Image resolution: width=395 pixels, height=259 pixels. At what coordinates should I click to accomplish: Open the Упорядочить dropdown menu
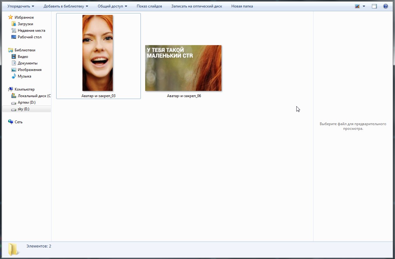21,6
